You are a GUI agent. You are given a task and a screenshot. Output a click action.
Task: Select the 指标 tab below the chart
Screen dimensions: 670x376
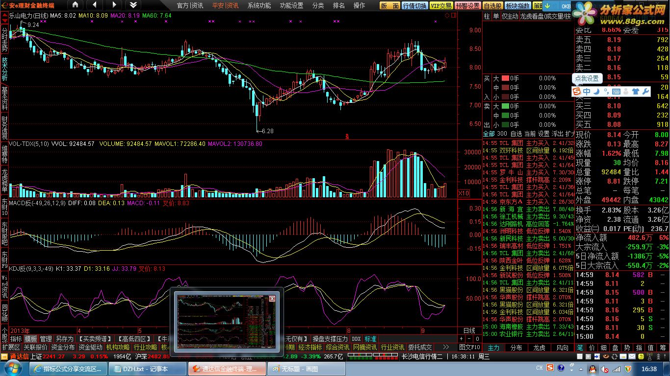(16, 339)
